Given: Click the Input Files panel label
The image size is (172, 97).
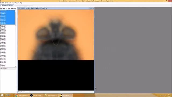Looking at the screenshot, I should click(2, 8).
